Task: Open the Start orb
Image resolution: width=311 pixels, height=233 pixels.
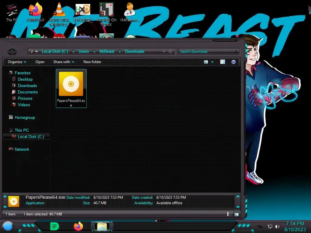Action: point(8,226)
